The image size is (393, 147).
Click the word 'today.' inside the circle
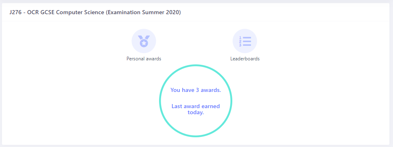click(x=196, y=112)
